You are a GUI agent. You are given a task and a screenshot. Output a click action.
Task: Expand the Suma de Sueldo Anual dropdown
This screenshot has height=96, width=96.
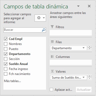click(x=83, y=77)
